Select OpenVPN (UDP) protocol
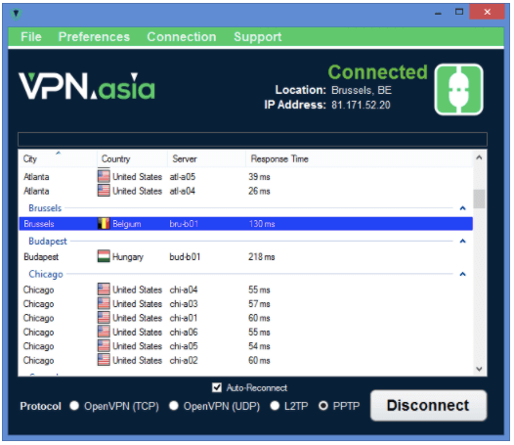Screen dimensions: 514x445 (174, 406)
